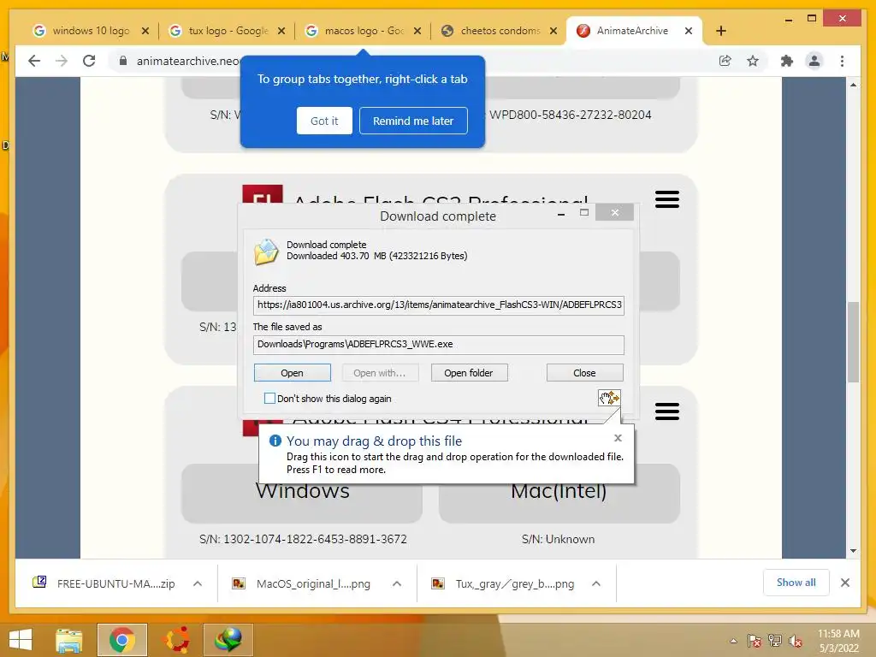Open the downloaded file with Open button
The height and width of the screenshot is (657, 876).
point(293,373)
